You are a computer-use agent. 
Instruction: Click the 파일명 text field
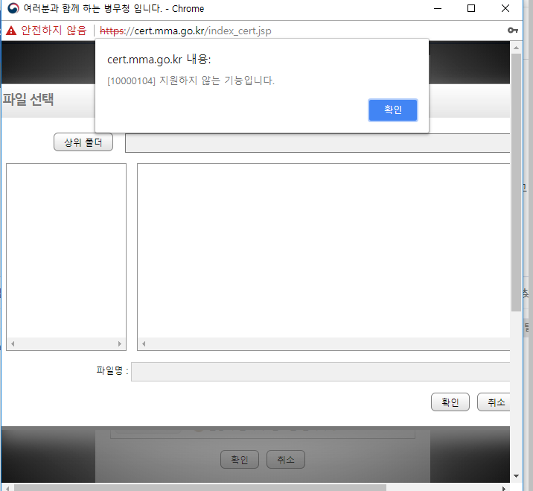pos(320,371)
